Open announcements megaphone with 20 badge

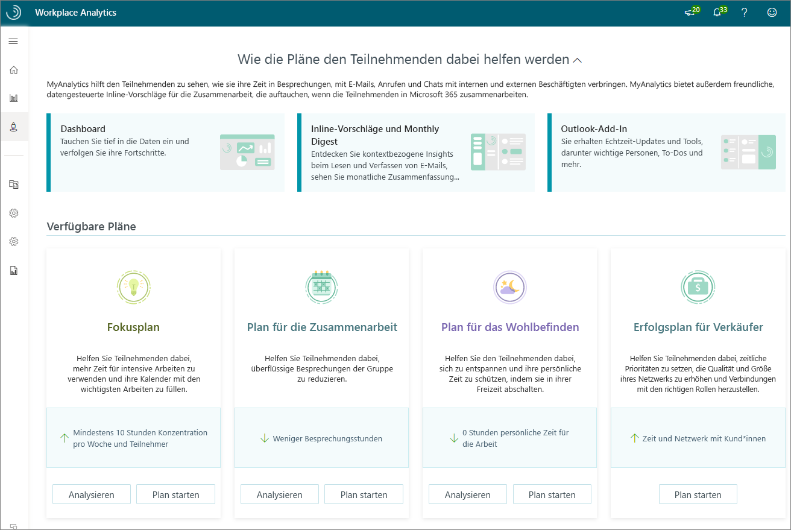[x=692, y=11]
